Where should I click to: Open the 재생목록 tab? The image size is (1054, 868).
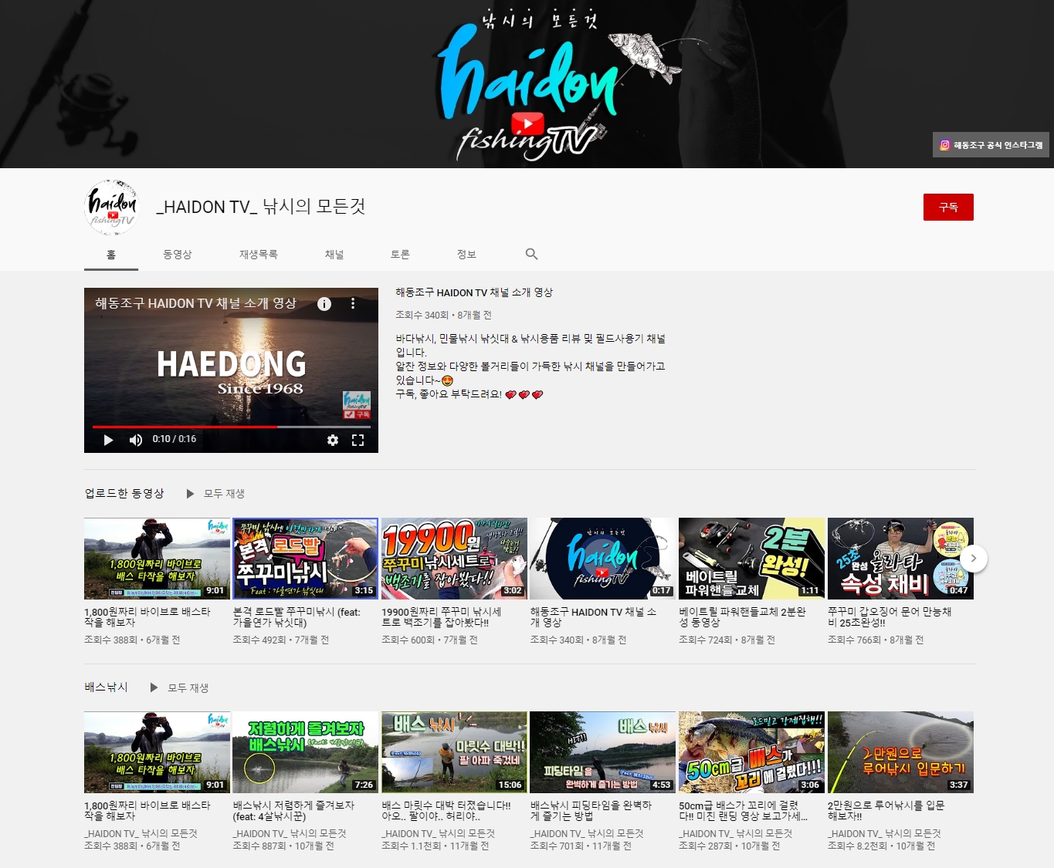click(258, 254)
